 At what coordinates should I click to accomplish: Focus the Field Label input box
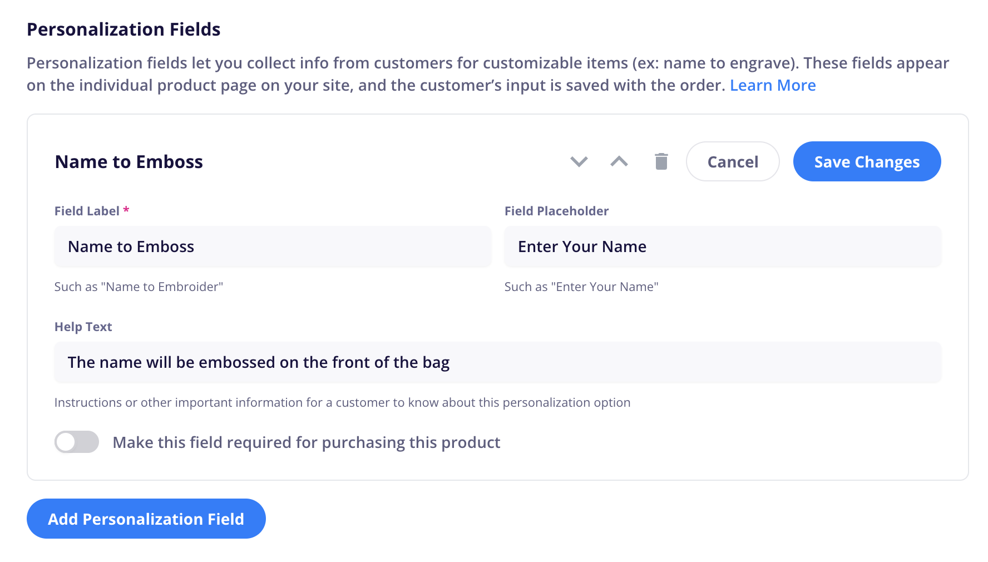(x=273, y=247)
